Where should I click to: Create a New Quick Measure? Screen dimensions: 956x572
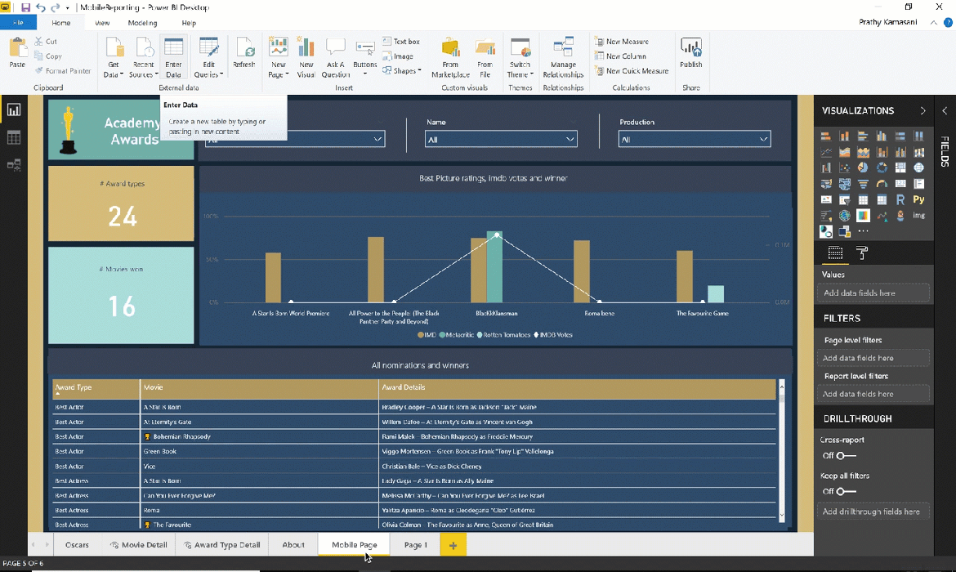tap(632, 71)
